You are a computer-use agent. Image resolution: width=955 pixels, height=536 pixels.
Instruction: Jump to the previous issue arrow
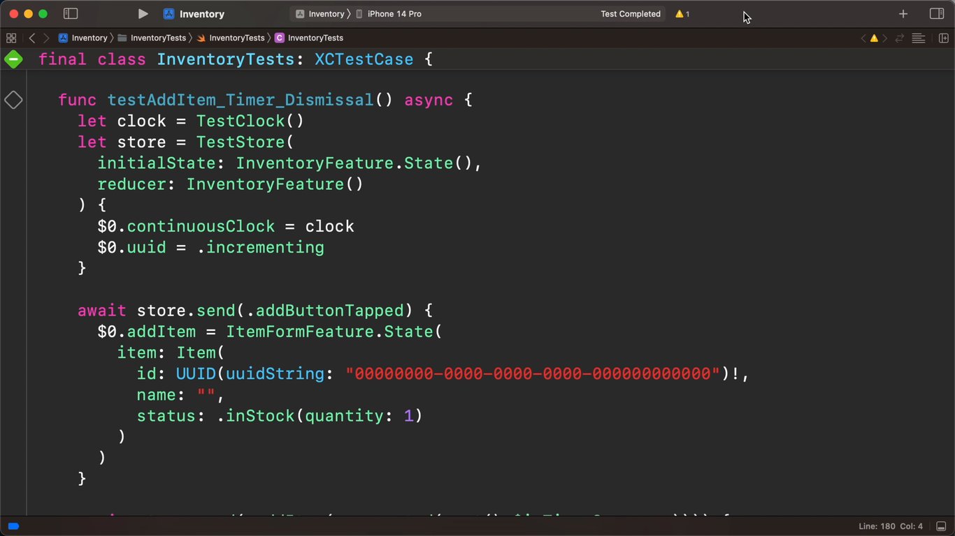[x=863, y=38]
